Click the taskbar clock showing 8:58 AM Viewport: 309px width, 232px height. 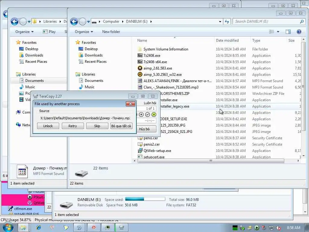pos(293,228)
